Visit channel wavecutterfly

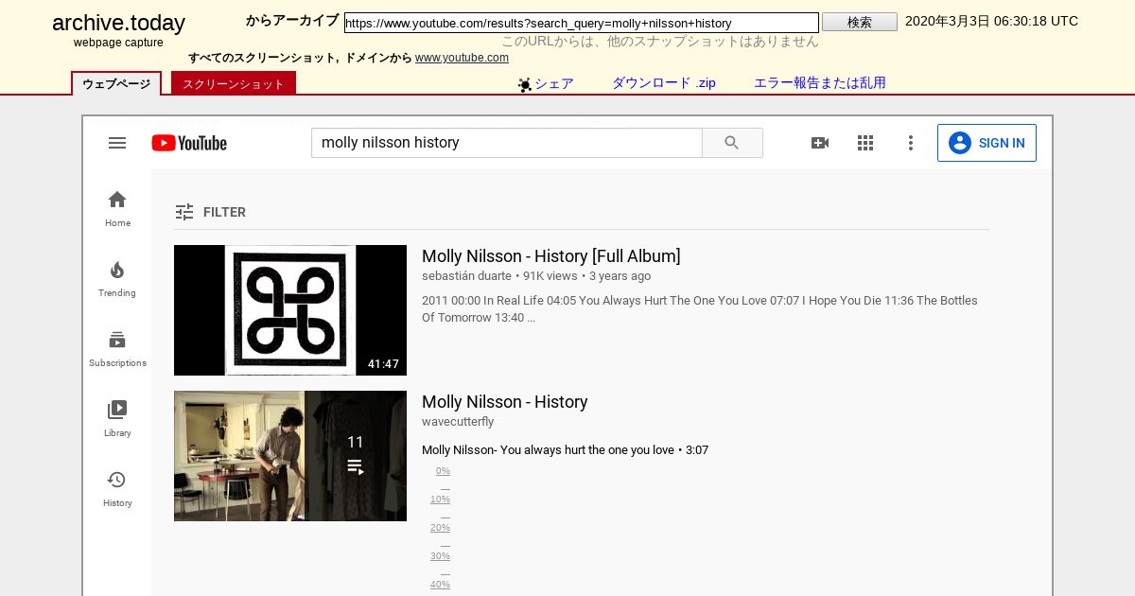[x=458, y=422]
